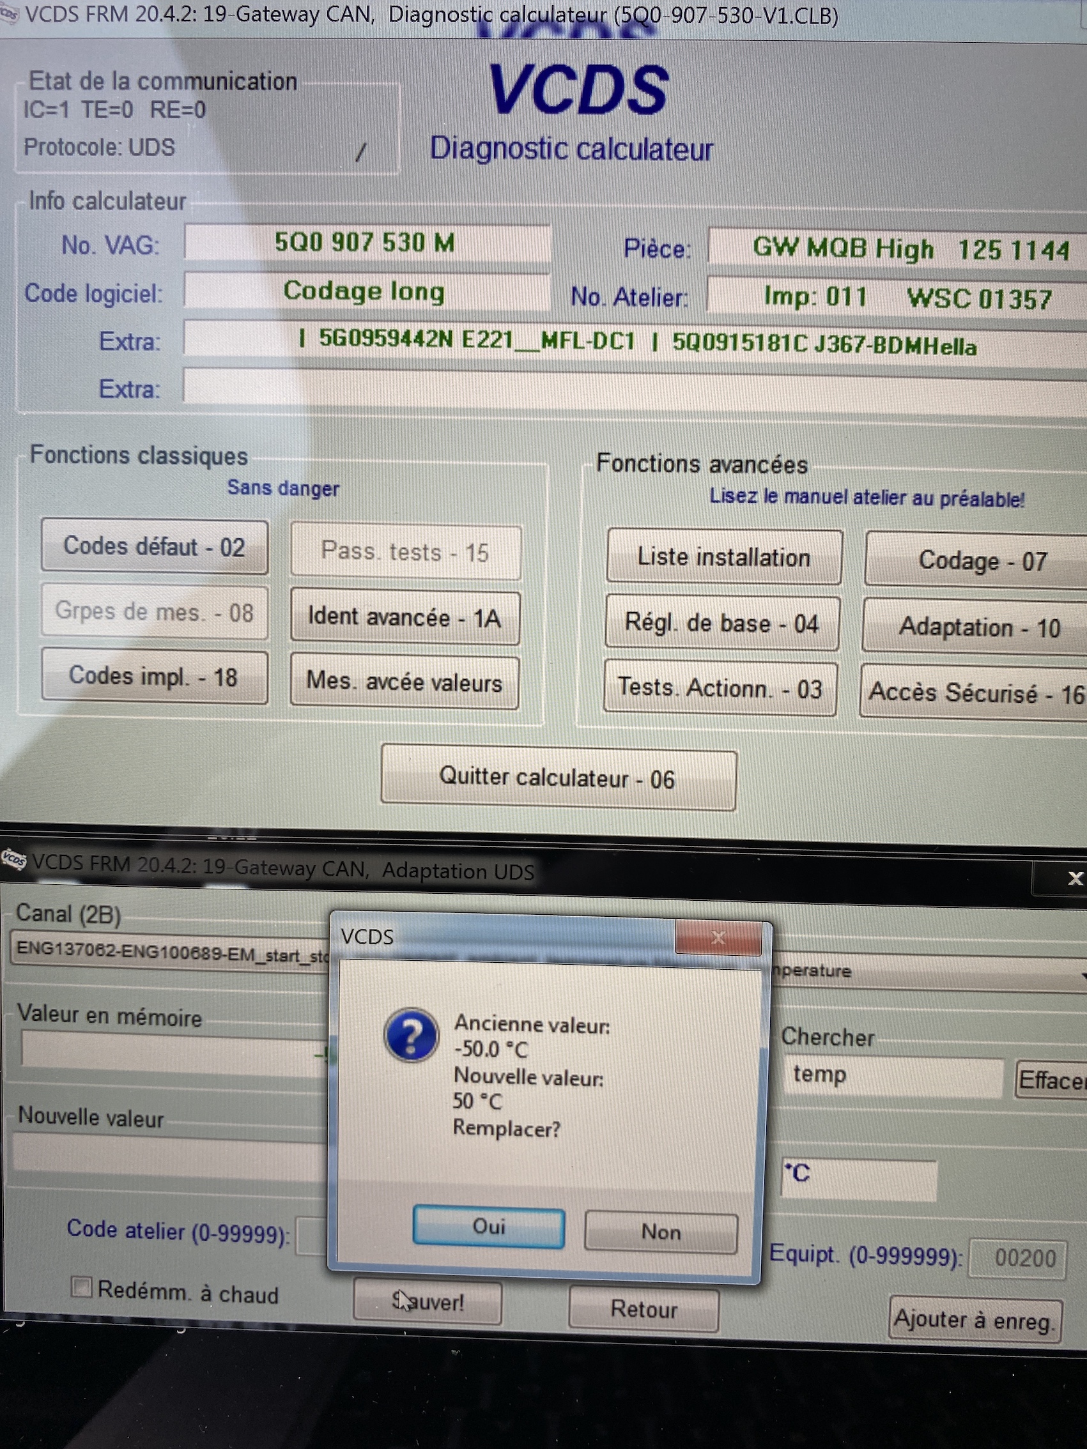Open Régl. de base - 04
Screen dimensions: 1087x1449
tap(722, 622)
